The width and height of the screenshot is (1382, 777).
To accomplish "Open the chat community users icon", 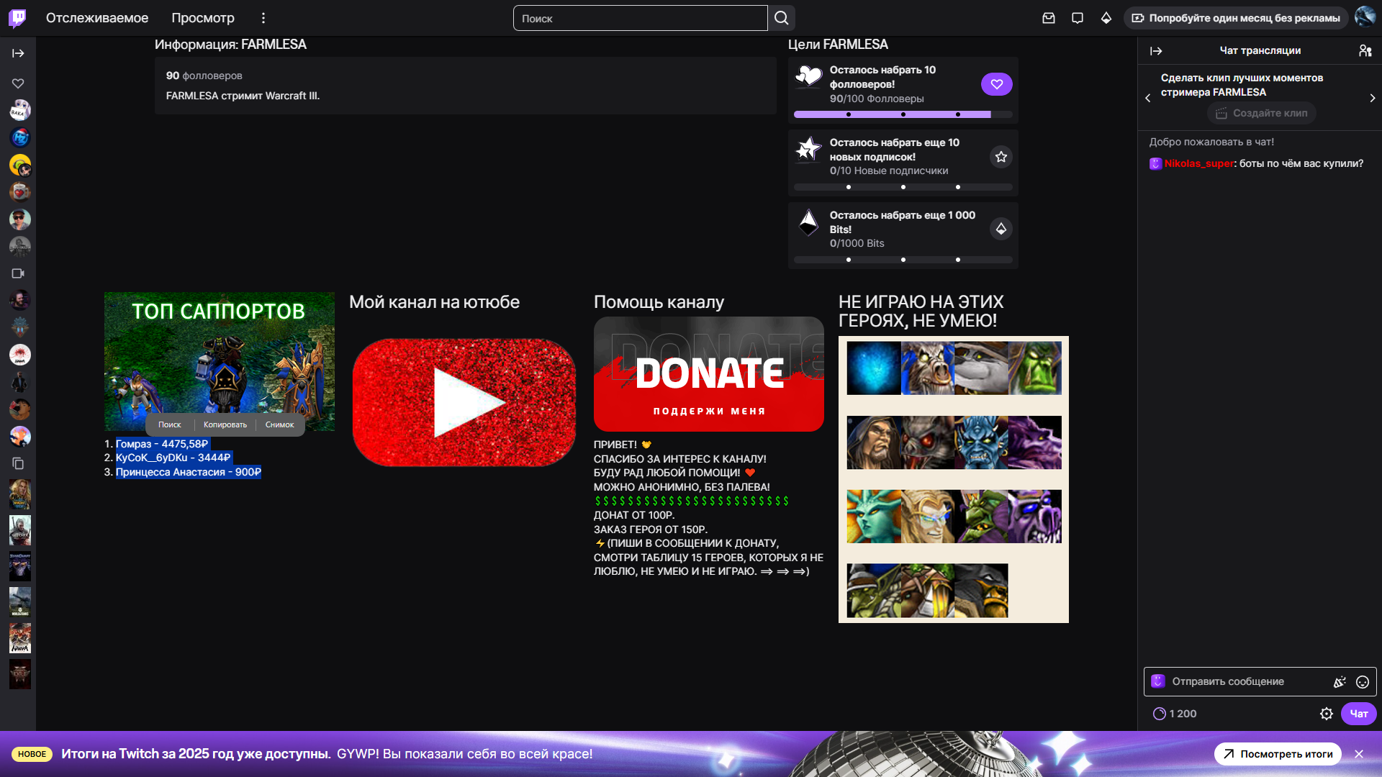I will (1365, 50).
